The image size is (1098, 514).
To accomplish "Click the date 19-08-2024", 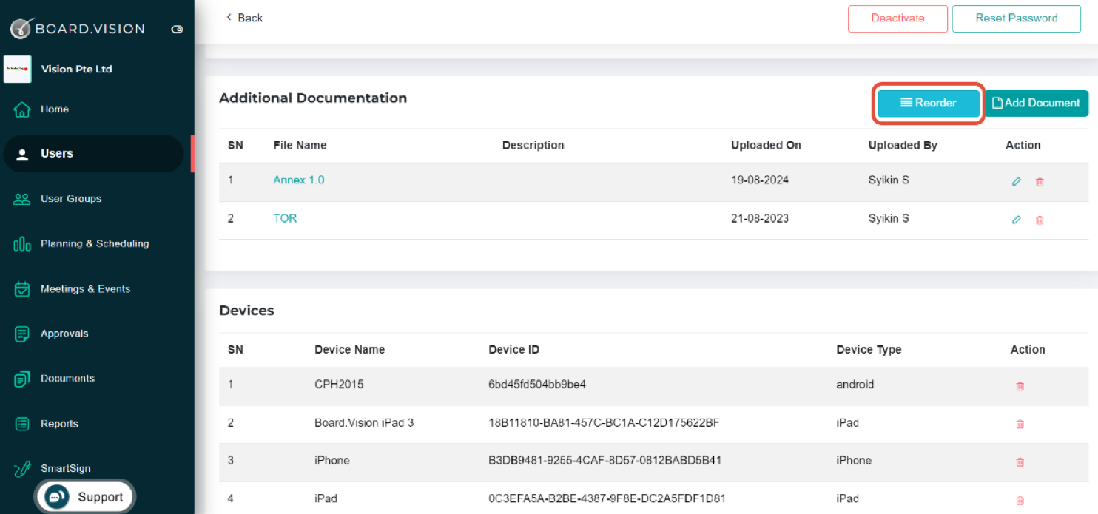I will point(760,180).
